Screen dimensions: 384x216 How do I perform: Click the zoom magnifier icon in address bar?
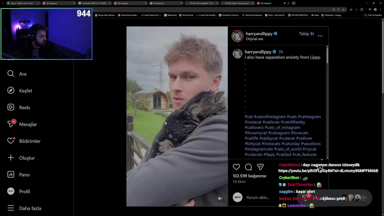click(338, 10)
